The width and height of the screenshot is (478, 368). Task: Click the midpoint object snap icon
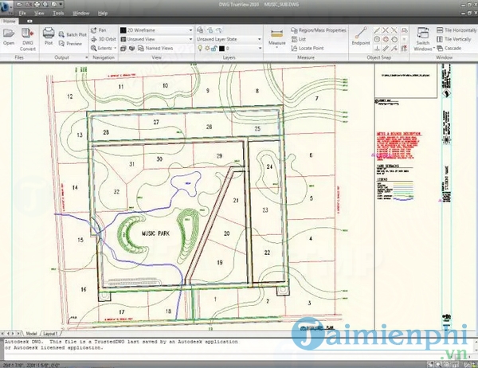377,30
